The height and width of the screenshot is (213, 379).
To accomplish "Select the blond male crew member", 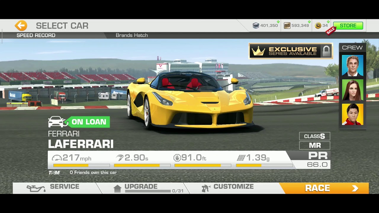I will click(352, 66).
